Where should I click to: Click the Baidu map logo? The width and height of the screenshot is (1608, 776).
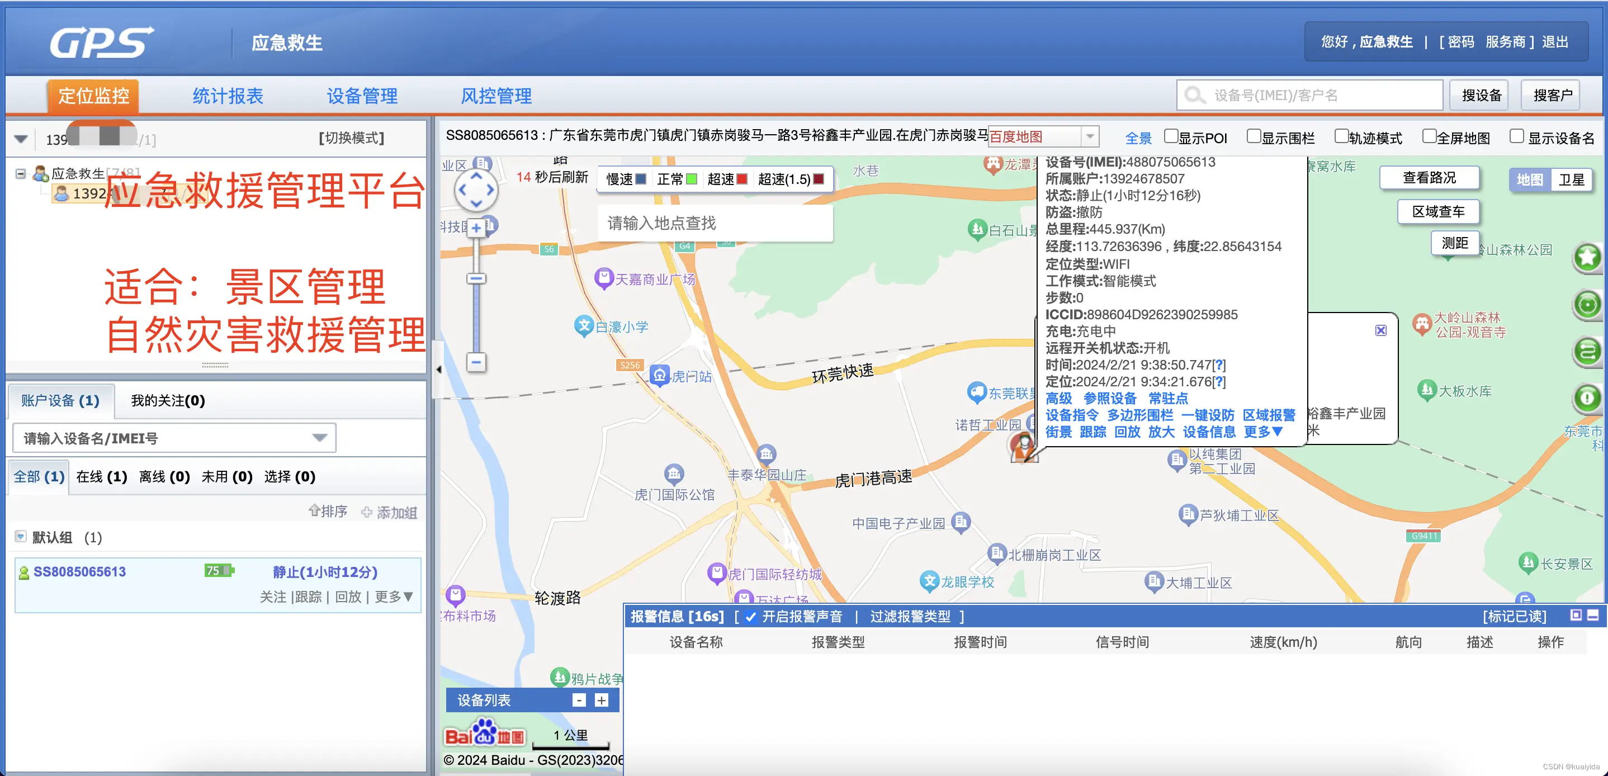point(484,733)
